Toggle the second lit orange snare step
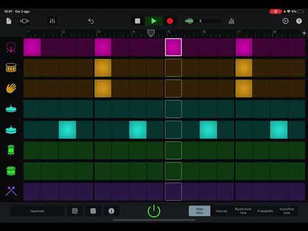 pos(244,68)
